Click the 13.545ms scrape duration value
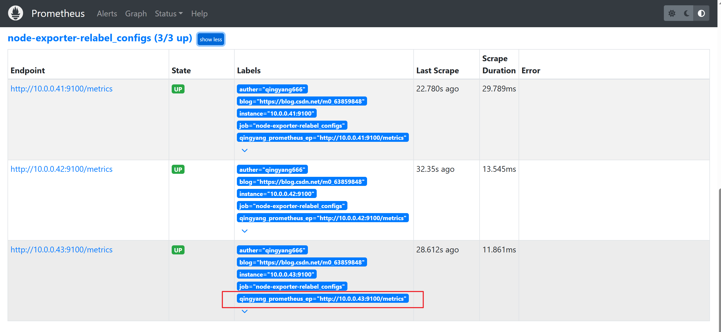The height and width of the screenshot is (332, 721). 499,169
